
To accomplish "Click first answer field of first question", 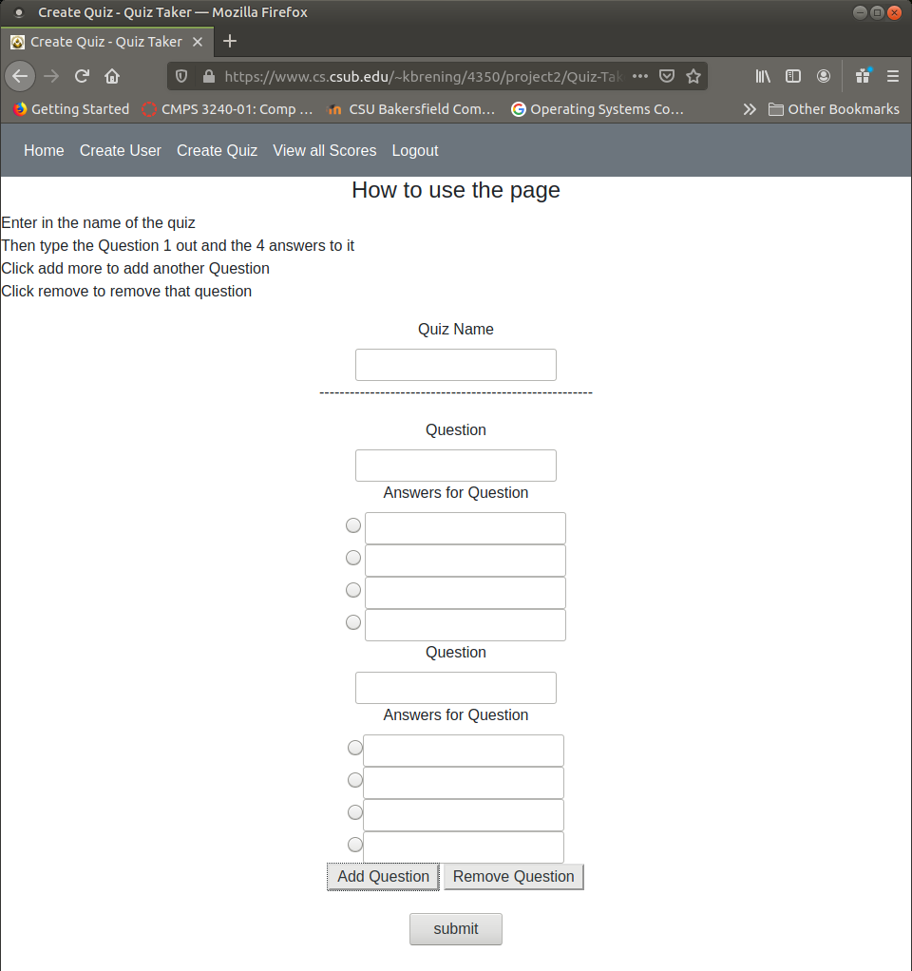I will tap(465, 528).
